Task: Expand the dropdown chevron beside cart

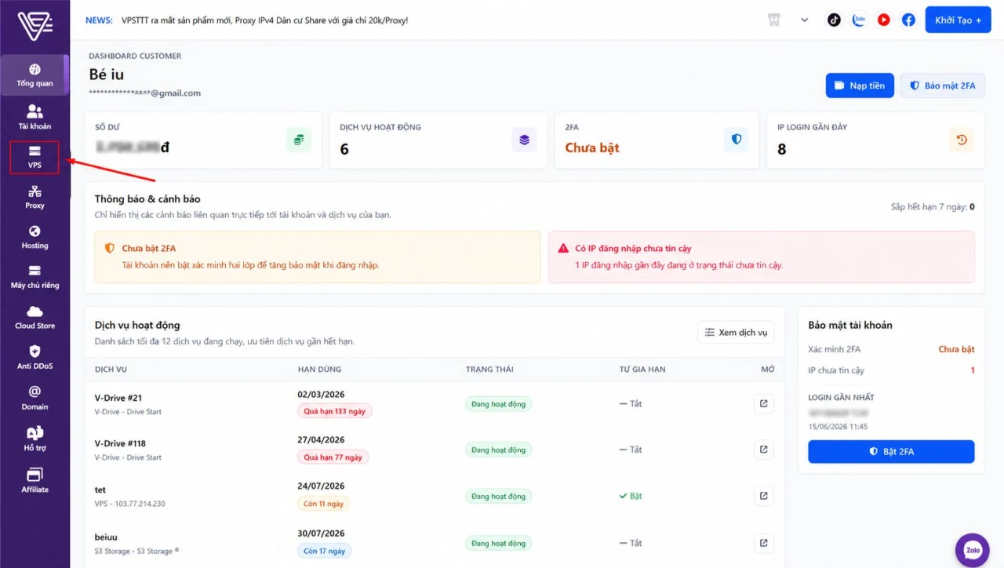Action: (804, 20)
